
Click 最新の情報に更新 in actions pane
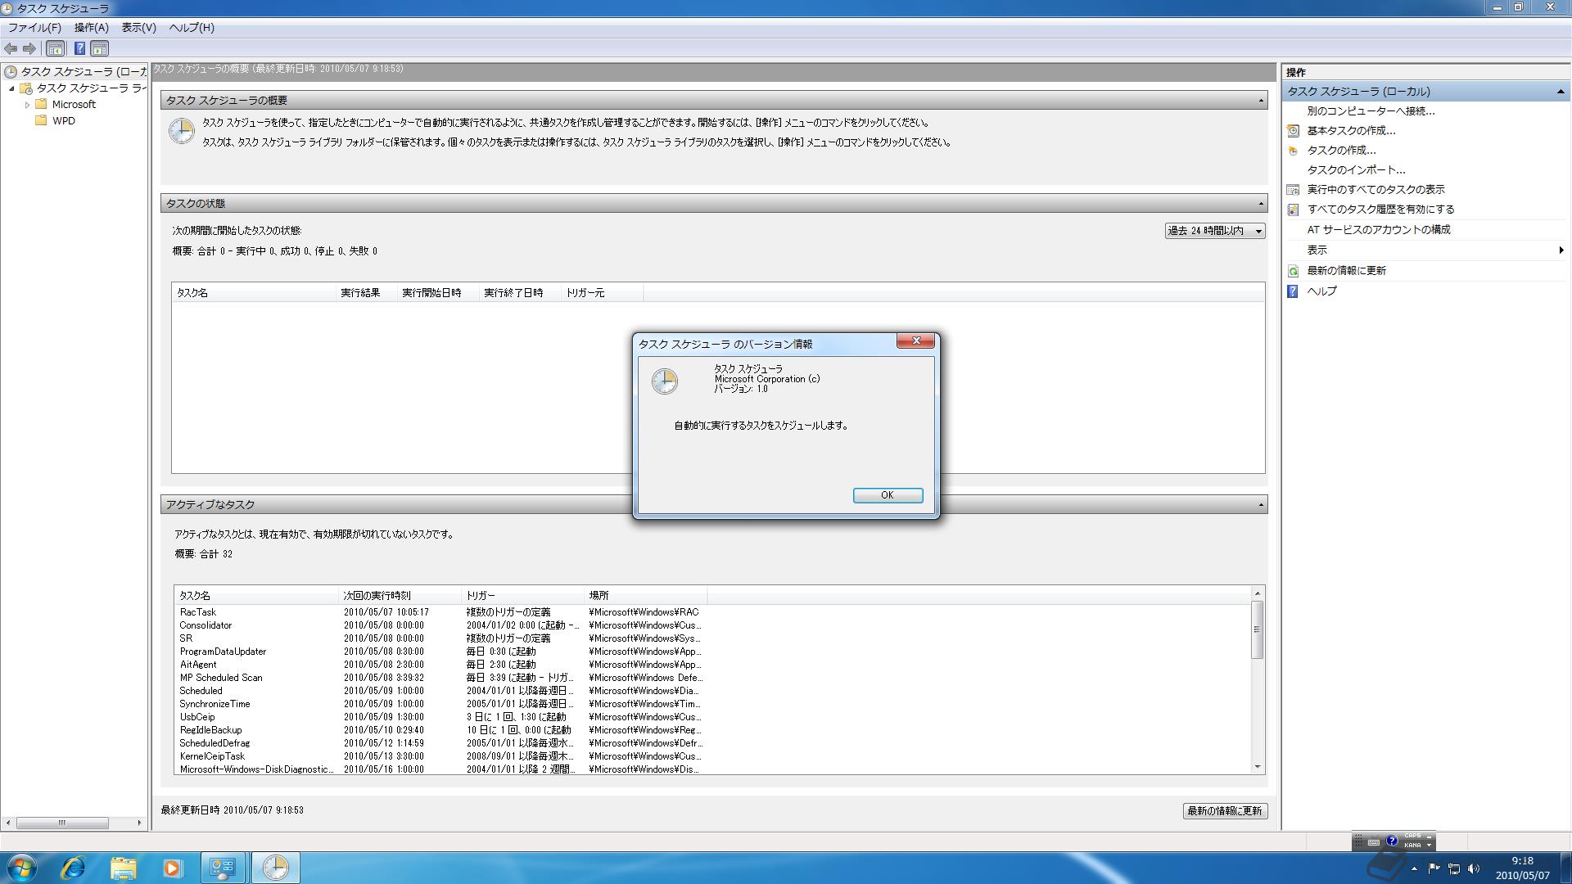[1346, 271]
